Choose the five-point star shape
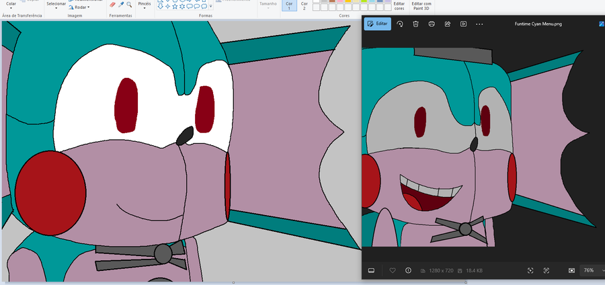 (175, 6)
